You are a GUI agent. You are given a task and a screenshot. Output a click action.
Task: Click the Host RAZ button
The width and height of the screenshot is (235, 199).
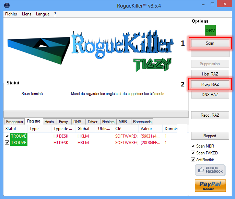coord(210,74)
